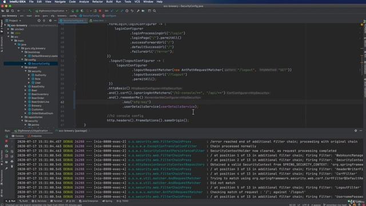Open the Analyze menu
Image resolution: width=366 pixels, height=206 pixels.
click(x=84, y=2)
